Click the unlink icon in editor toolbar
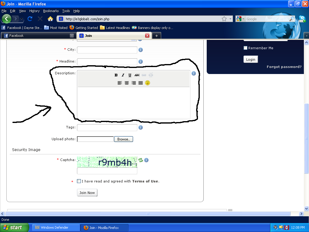 pos(151,75)
